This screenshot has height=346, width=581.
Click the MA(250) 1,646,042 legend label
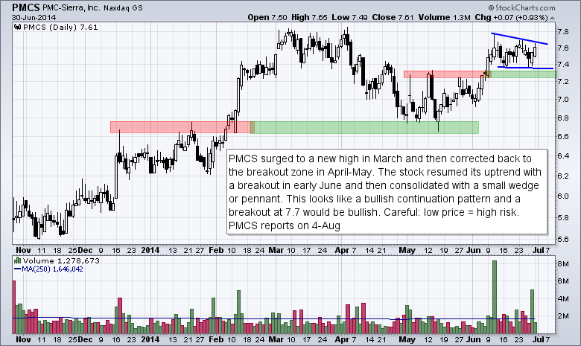pyautogui.click(x=52, y=269)
